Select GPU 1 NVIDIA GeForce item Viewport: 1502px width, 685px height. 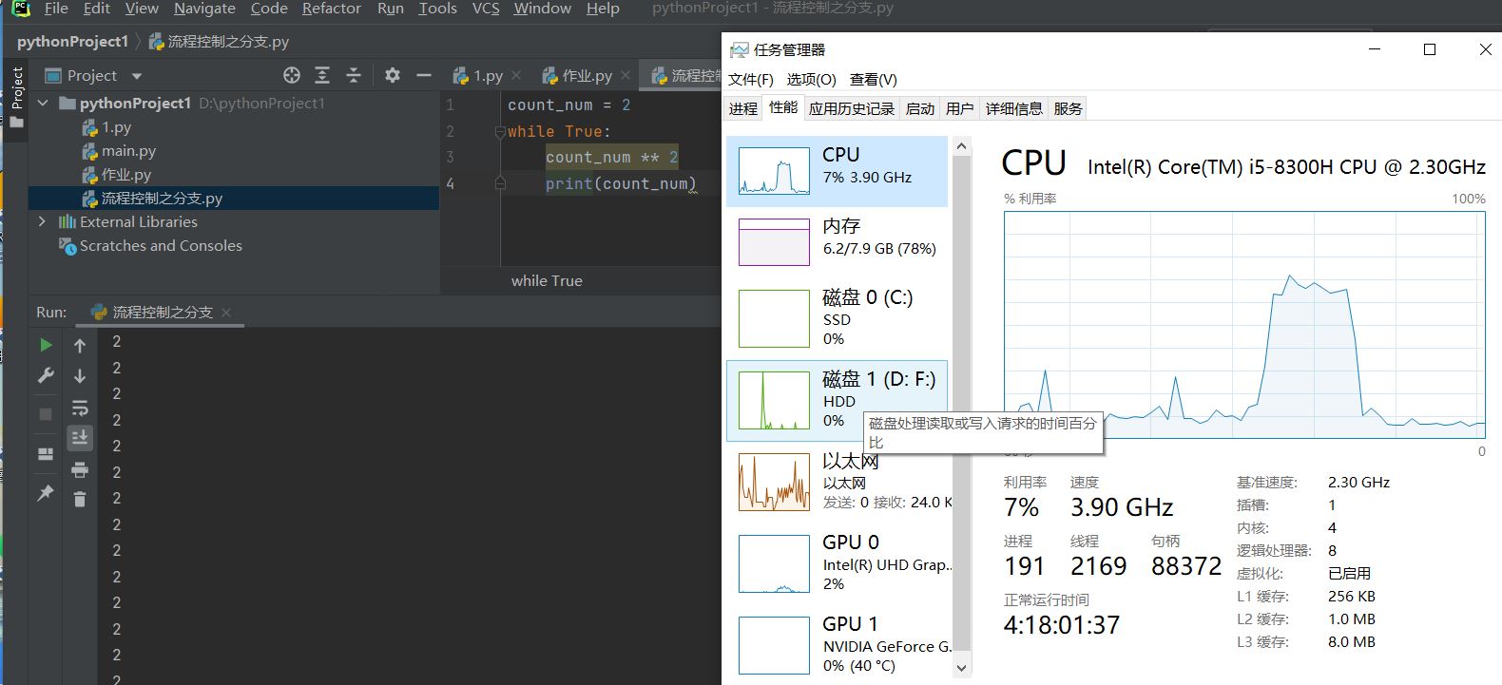[838, 644]
